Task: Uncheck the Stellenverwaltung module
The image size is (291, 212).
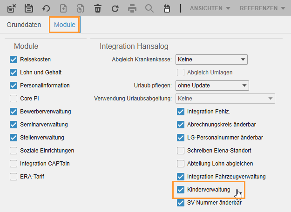Action: [x=14, y=138]
